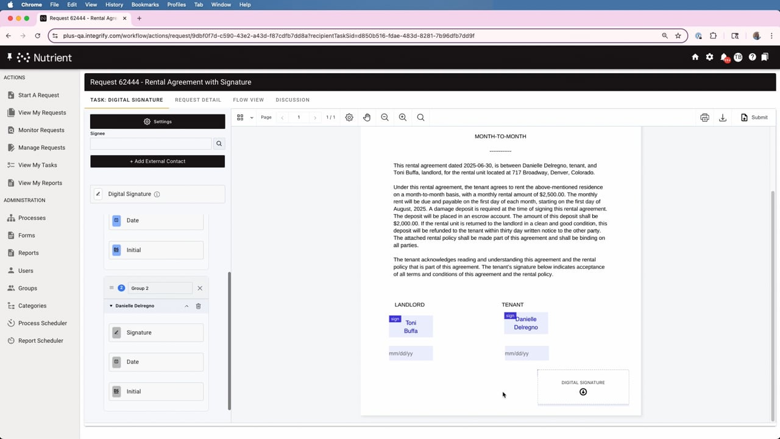This screenshot has height=439, width=780.
Task: Open the Settings button in panel
Action: pyautogui.click(x=157, y=121)
